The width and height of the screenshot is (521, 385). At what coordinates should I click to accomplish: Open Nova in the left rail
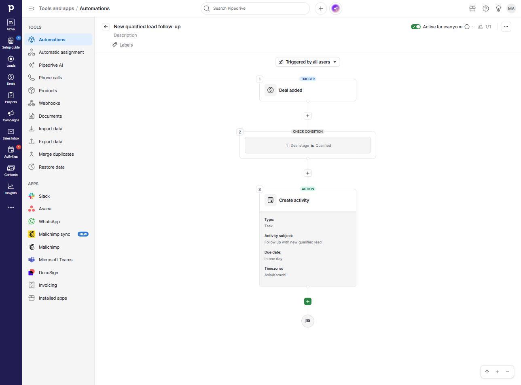pyautogui.click(x=11, y=25)
